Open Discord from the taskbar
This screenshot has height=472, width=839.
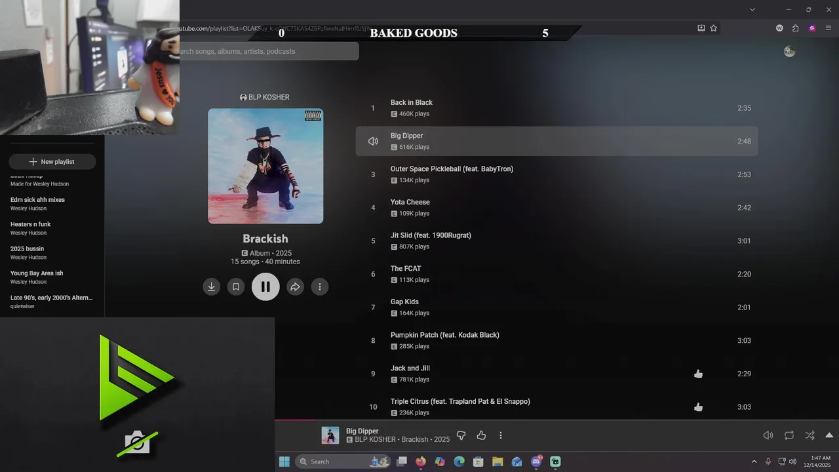click(x=536, y=462)
